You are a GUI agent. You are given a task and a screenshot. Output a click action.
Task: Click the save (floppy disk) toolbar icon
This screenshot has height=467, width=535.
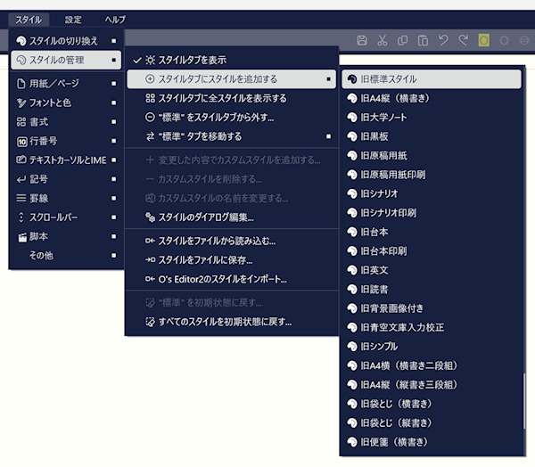click(362, 40)
